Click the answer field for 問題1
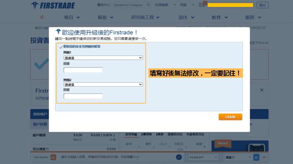 [83, 70]
